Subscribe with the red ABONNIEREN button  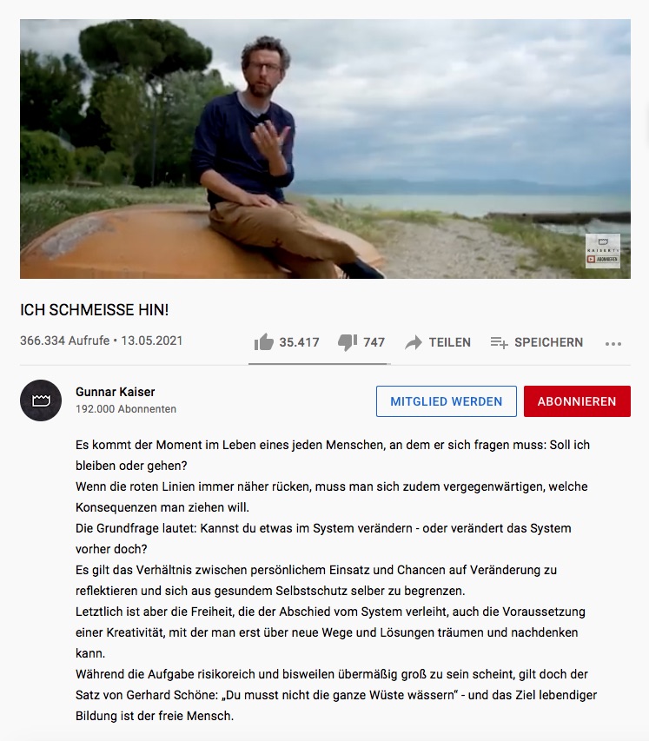577,401
